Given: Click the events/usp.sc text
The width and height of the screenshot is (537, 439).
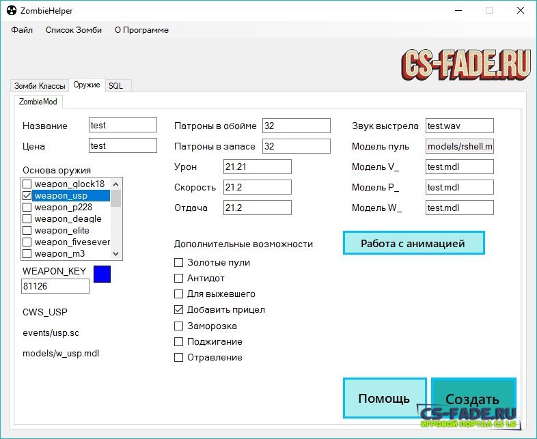Looking at the screenshot, I should 51,333.
